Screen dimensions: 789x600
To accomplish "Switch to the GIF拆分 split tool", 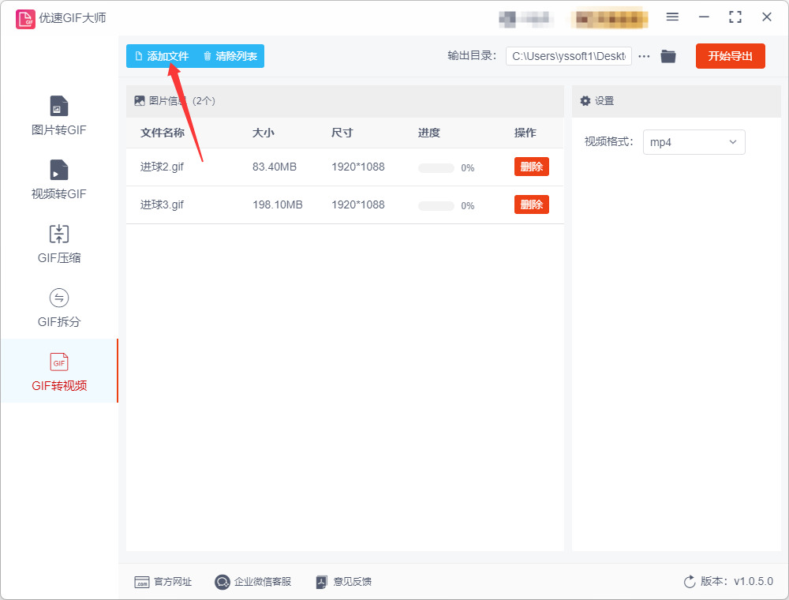I will point(59,308).
